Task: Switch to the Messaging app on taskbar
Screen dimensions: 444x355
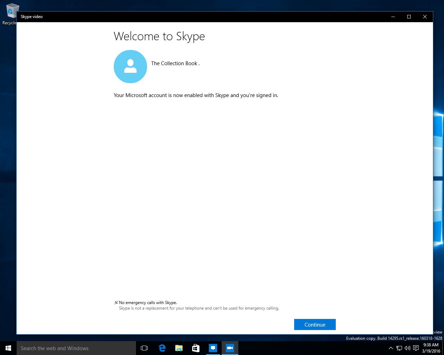Action: [x=213, y=348]
